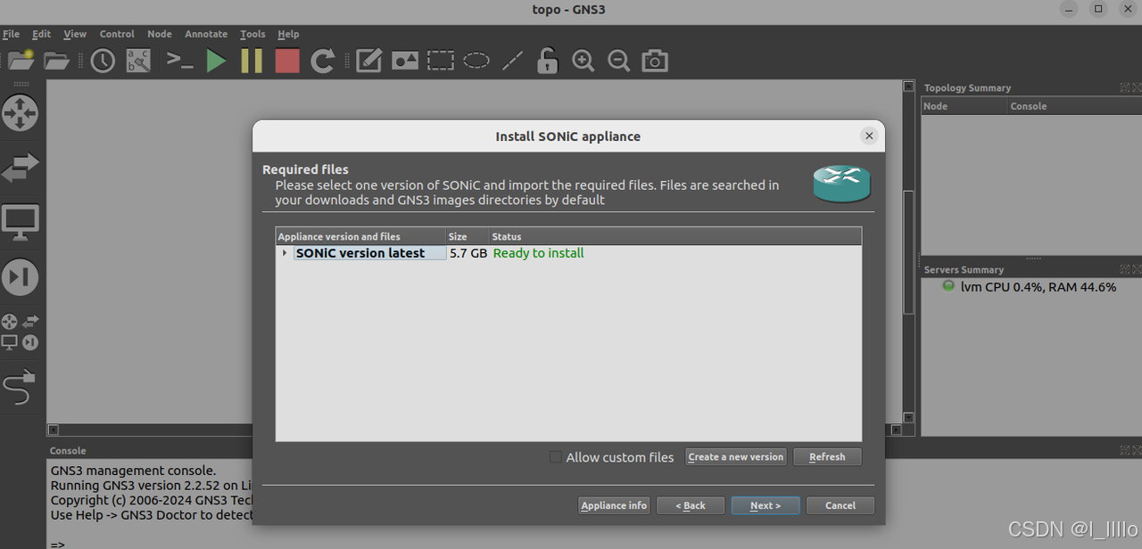The height and width of the screenshot is (549, 1142).
Task: Click the Ready to install status text
Action: (x=538, y=253)
